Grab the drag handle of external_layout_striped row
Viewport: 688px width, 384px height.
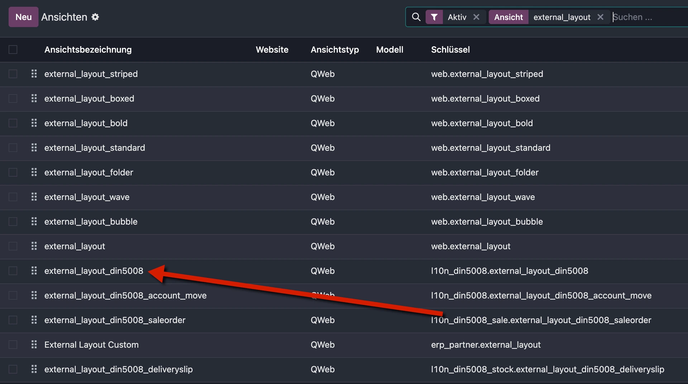tap(34, 74)
